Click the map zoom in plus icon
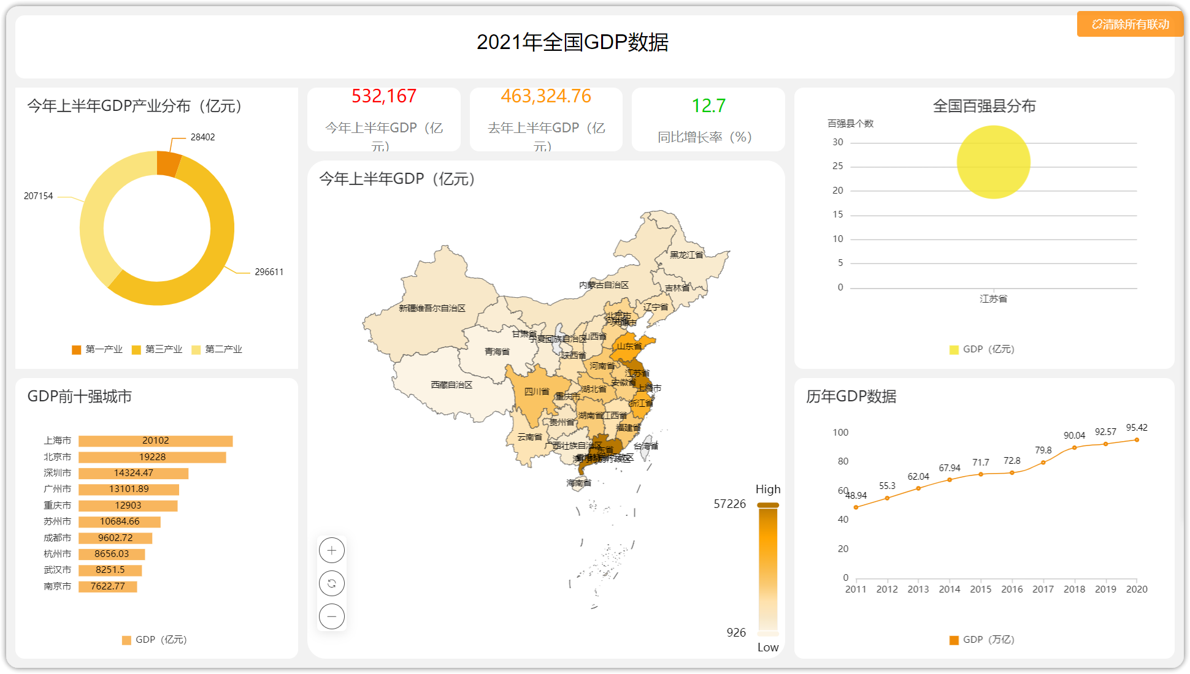 332,550
